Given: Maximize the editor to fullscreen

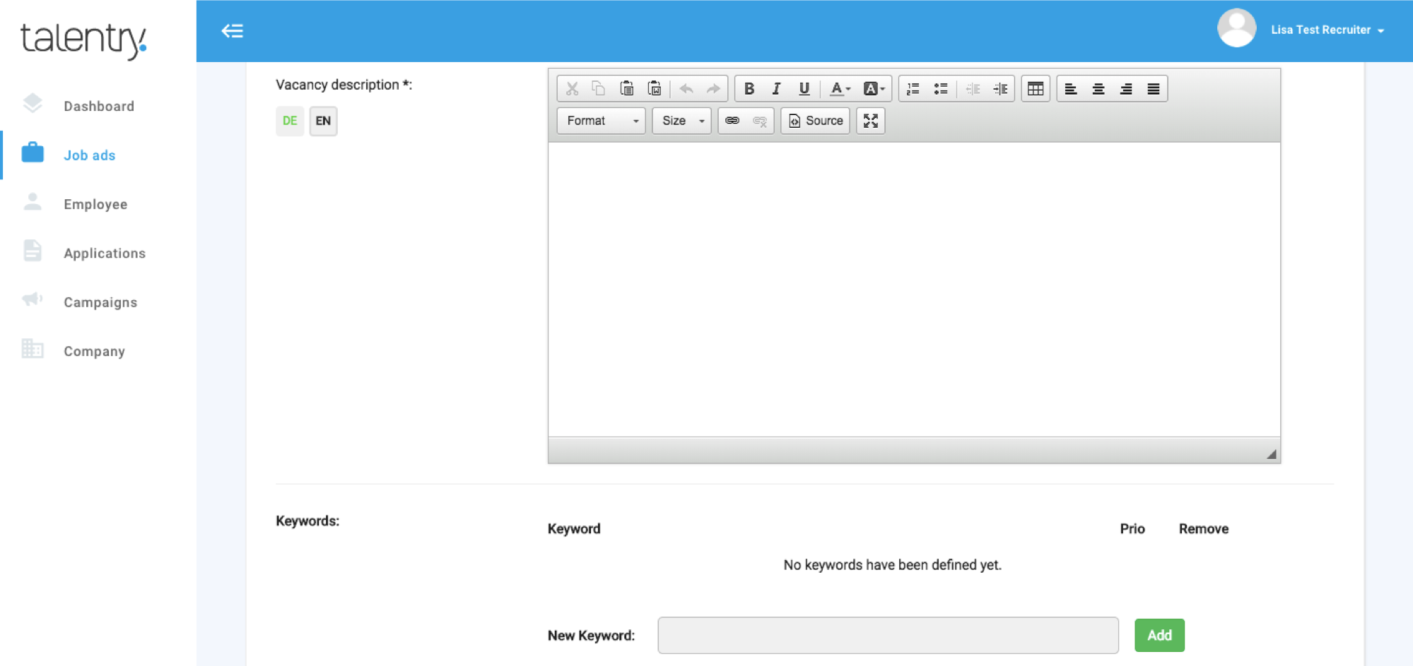Looking at the screenshot, I should point(870,121).
